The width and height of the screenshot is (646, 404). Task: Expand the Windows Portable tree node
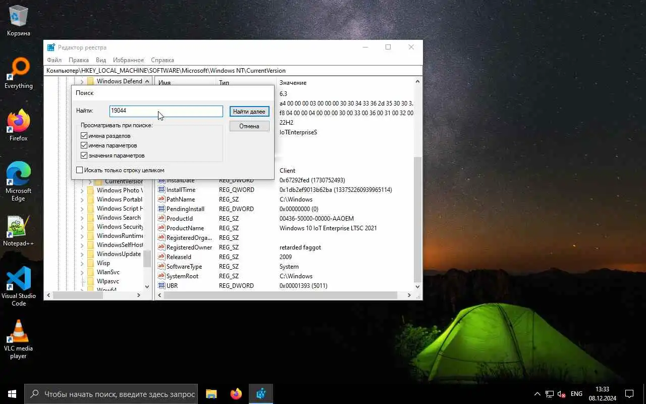(82, 199)
